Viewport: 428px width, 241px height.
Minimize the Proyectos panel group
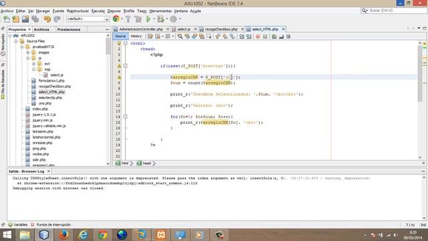pyautogui.click(x=107, y=29)
